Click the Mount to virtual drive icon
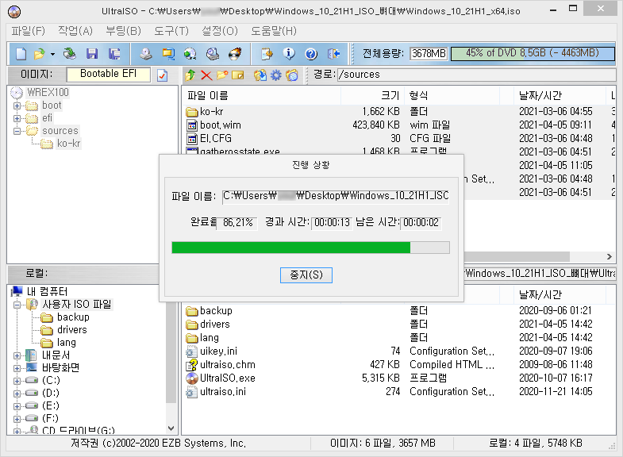The image size is (623, 457). point(213,54)
